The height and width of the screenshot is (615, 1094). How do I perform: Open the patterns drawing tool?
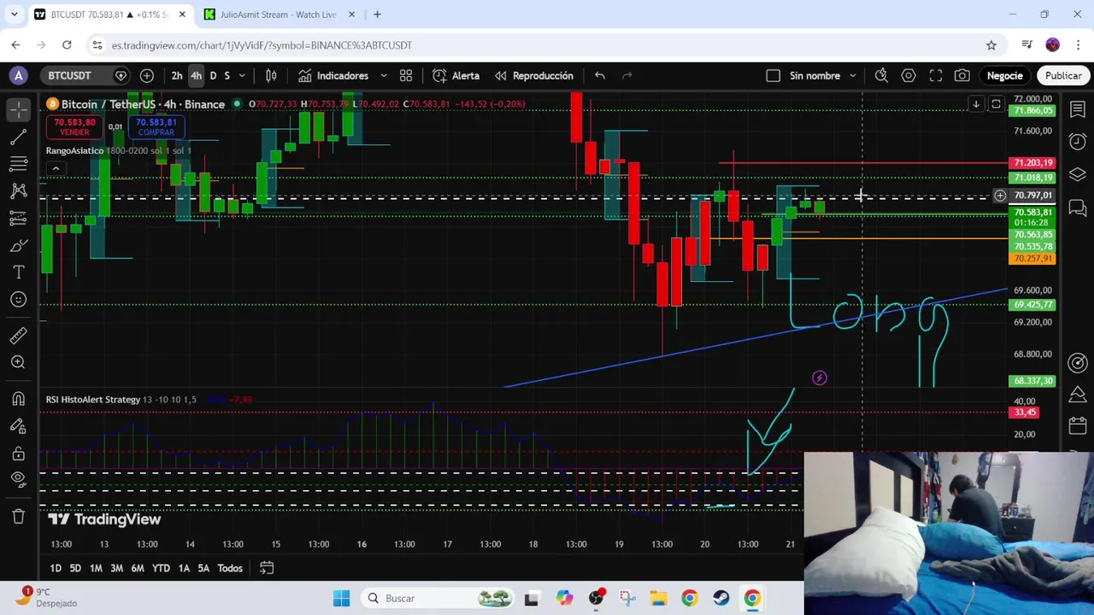[18, 191]
